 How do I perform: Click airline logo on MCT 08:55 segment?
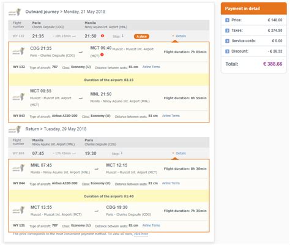pos(18,97)
